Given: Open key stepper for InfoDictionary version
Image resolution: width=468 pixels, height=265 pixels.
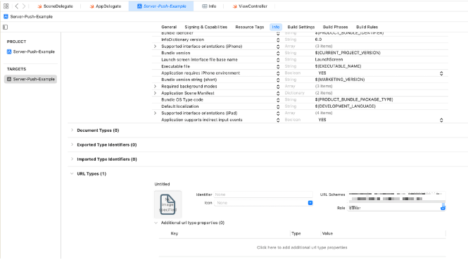Looking at the screenshot, I should point(278,39).
